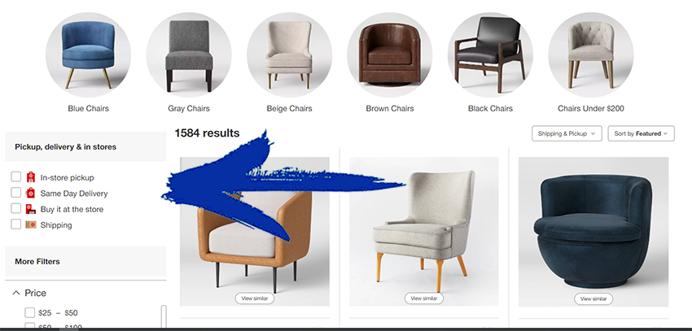Click View similar under the navy swivel chair

(593, 298)
